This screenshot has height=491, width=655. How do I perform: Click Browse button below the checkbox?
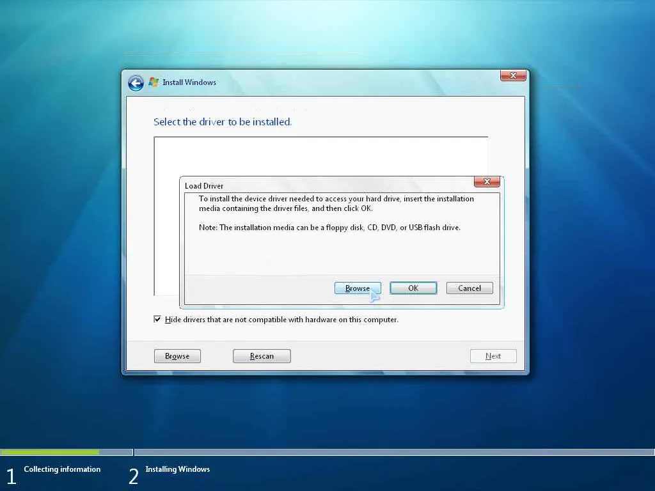[177, 356]
